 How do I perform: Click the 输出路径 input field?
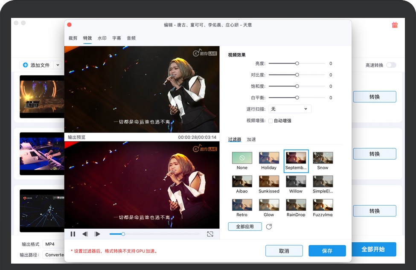[54, 255]
